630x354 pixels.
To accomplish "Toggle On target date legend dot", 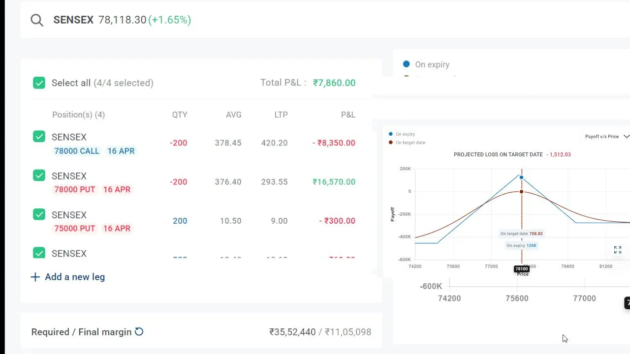I will [x=391, y=143].
